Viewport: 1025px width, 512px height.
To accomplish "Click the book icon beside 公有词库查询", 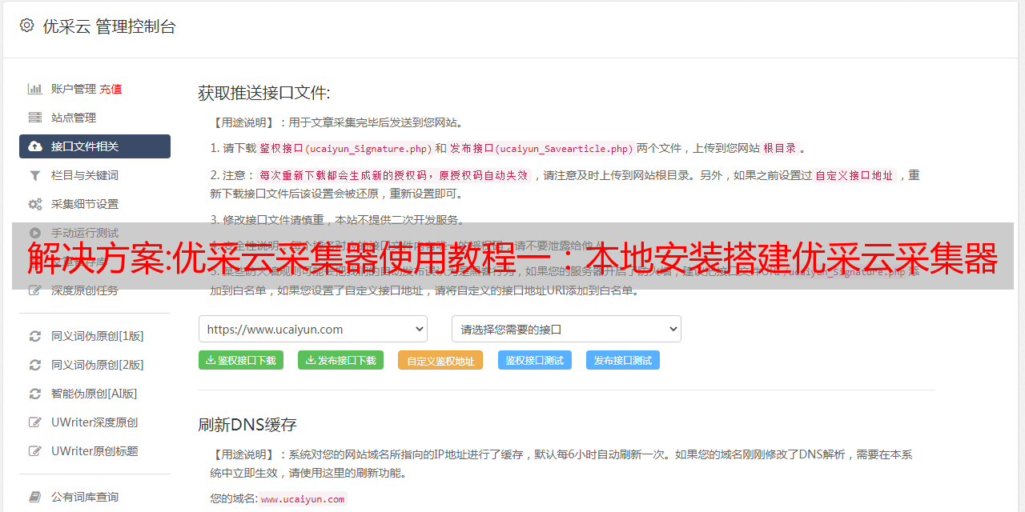I will (35, 497).
